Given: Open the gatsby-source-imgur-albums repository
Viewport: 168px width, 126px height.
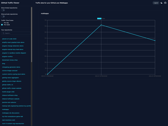Looking at the screenshot, I should pyautogui.click(x=12, y=81).
